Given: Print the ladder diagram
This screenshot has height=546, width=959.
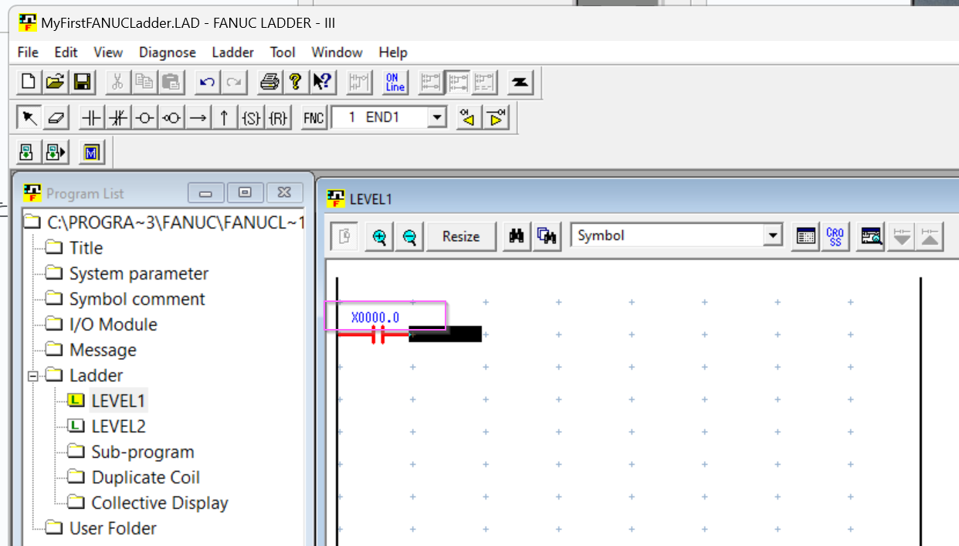Looking at the screenshot, I should [x=268, y=82].
